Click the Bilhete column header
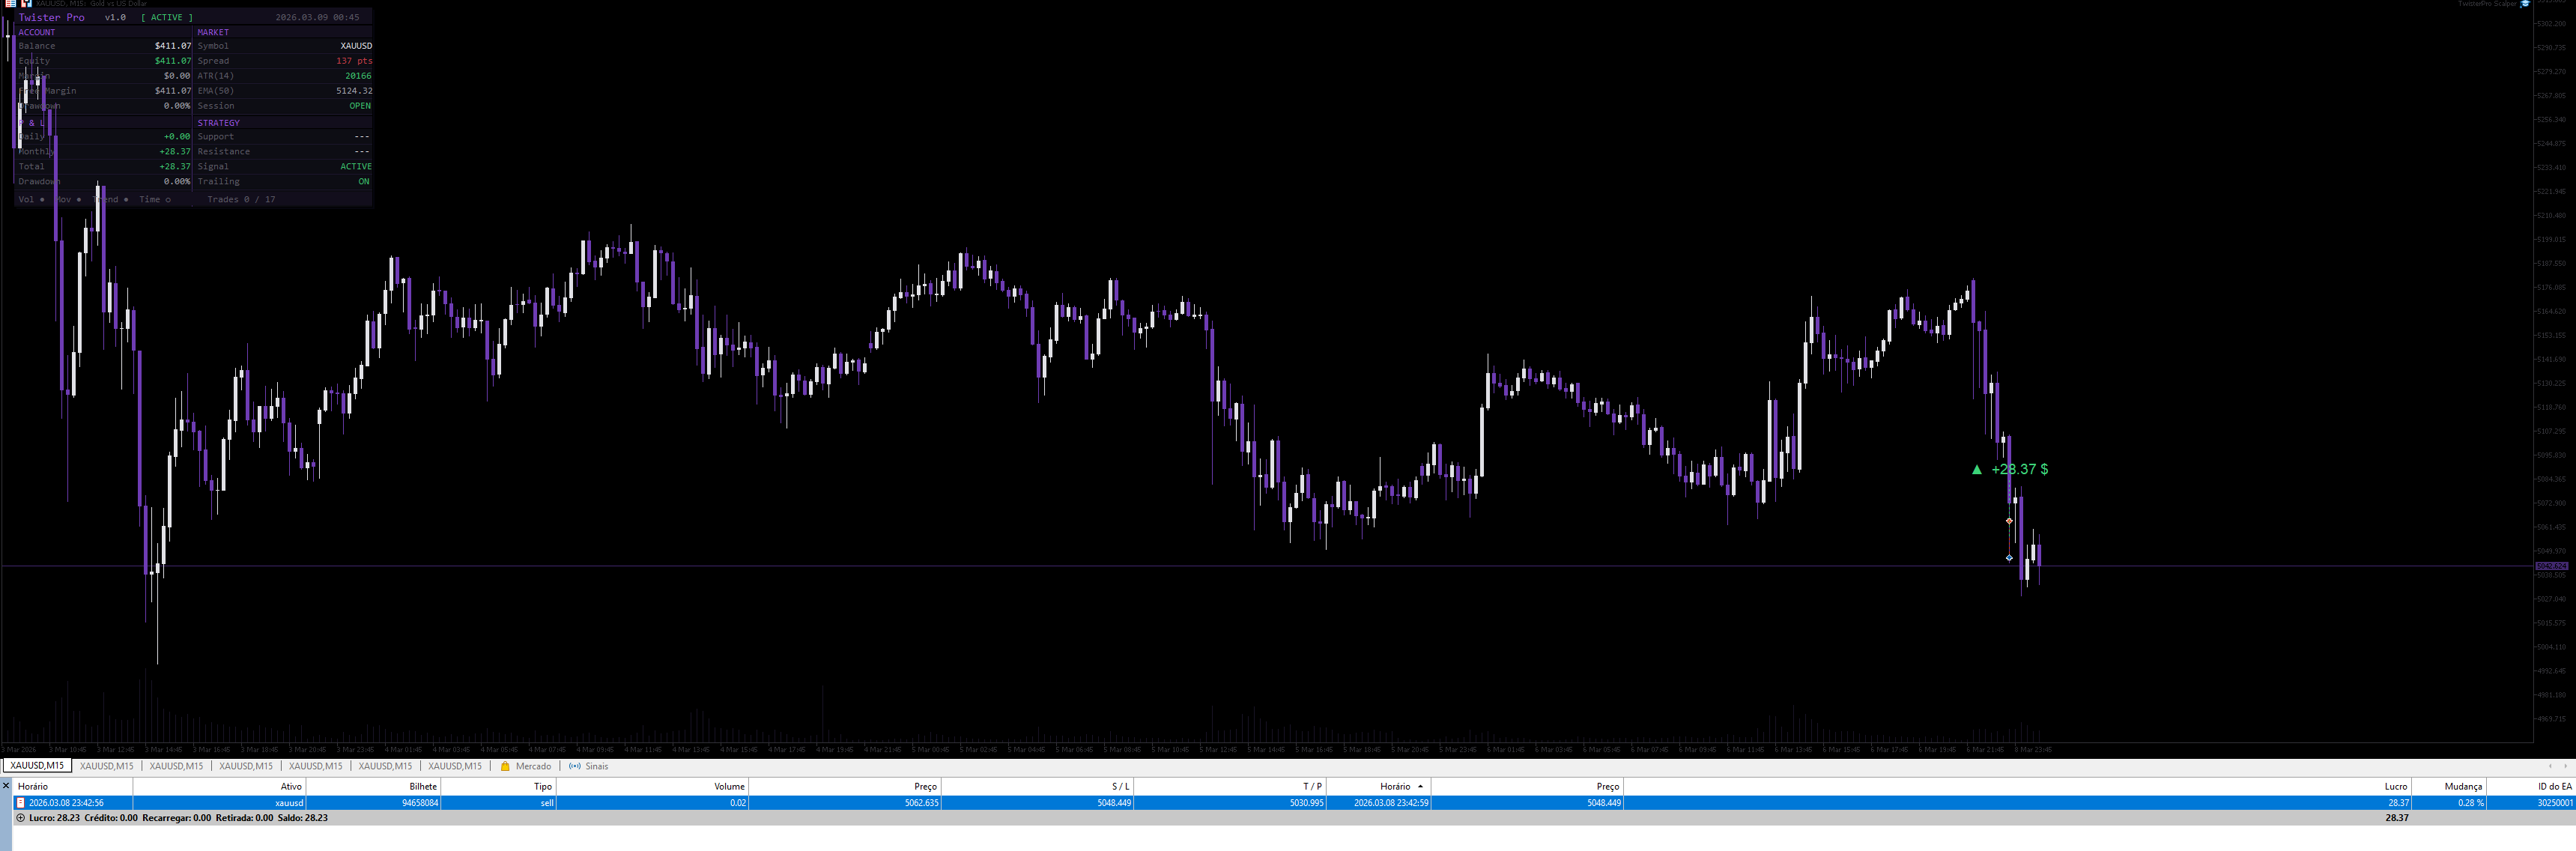This screenshot has height=851, width=2576. pyautogui.click(x=423, y=786)
